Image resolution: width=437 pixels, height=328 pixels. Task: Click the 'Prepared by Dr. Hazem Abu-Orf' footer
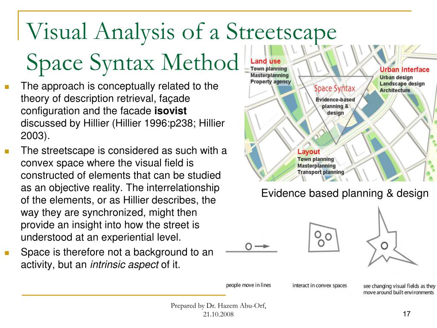218,306
